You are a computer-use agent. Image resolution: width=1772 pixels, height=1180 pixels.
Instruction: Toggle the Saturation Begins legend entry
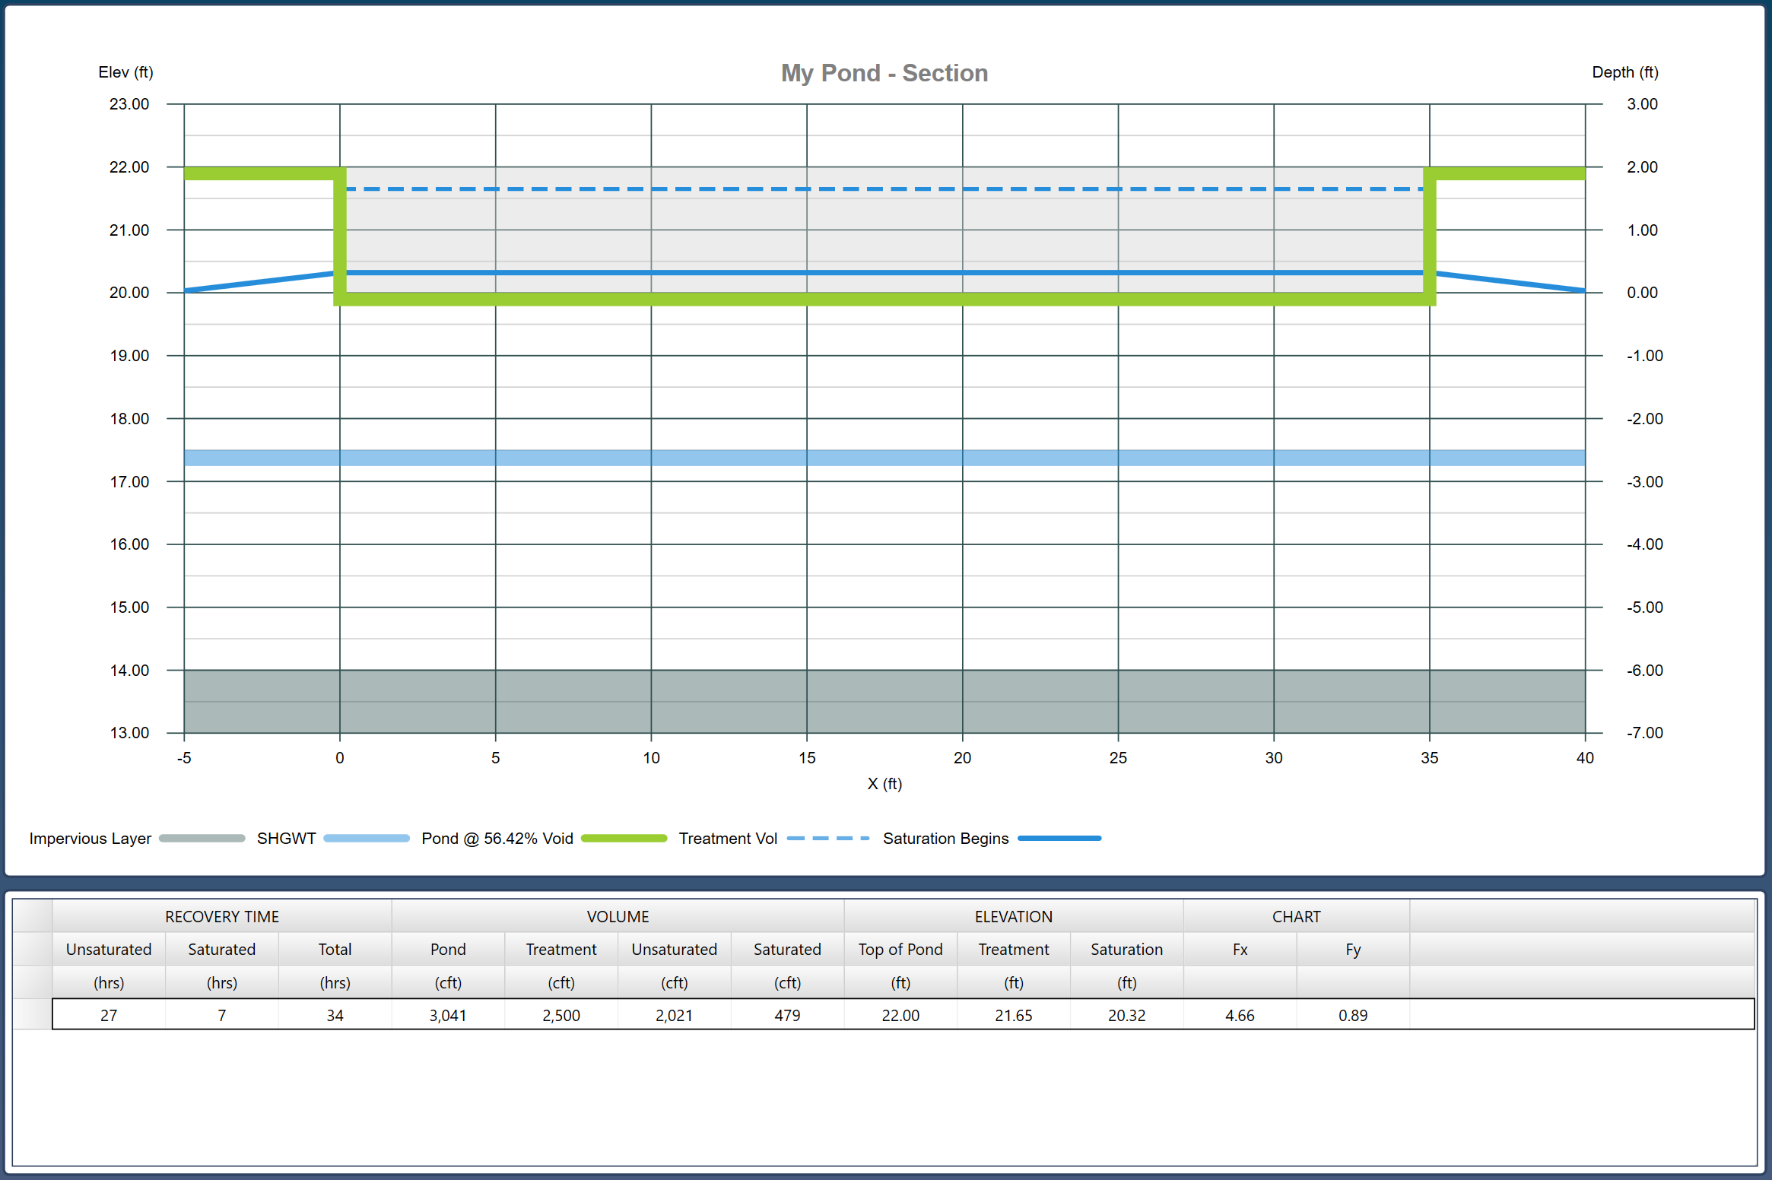point(992,839)
